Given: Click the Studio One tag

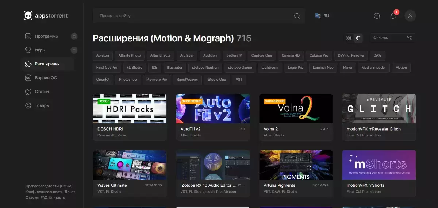Looking at the screenshot, I should (x=217, y=80).
